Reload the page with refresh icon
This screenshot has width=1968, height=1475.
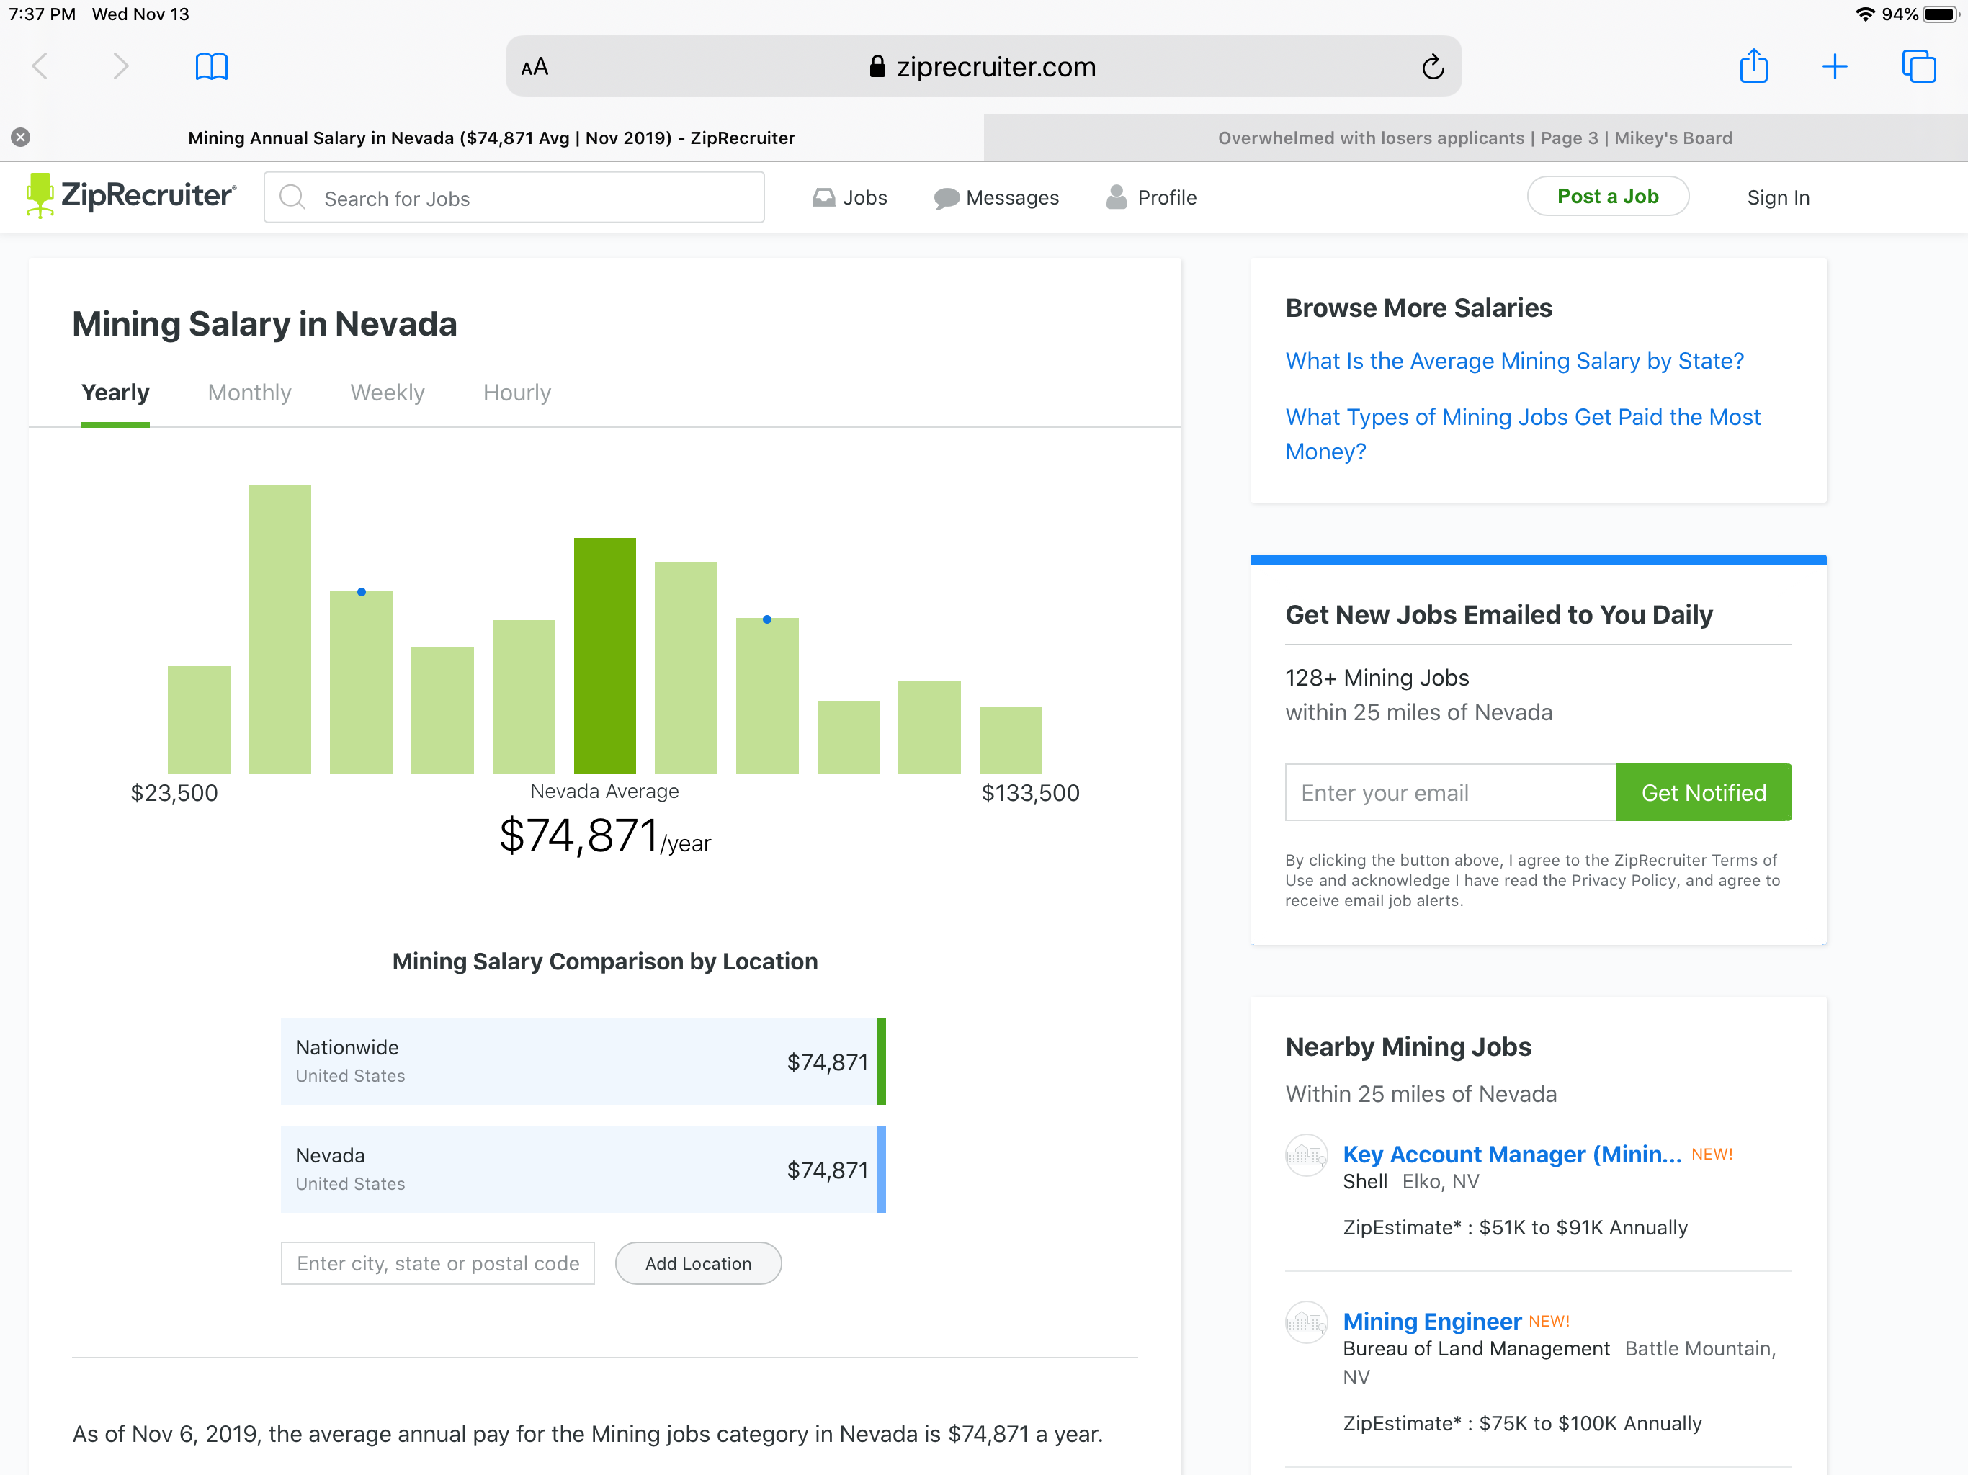pyautogui.click(x=1431, y=67)
